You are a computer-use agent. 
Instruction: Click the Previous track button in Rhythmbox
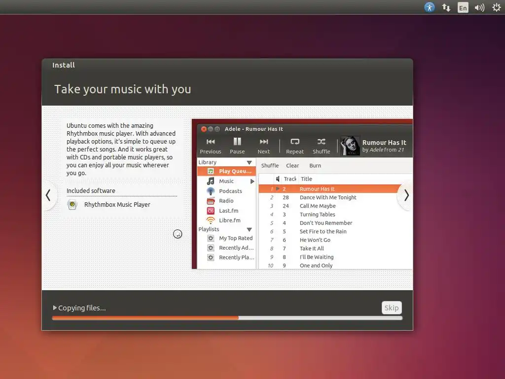coord(211,146)
